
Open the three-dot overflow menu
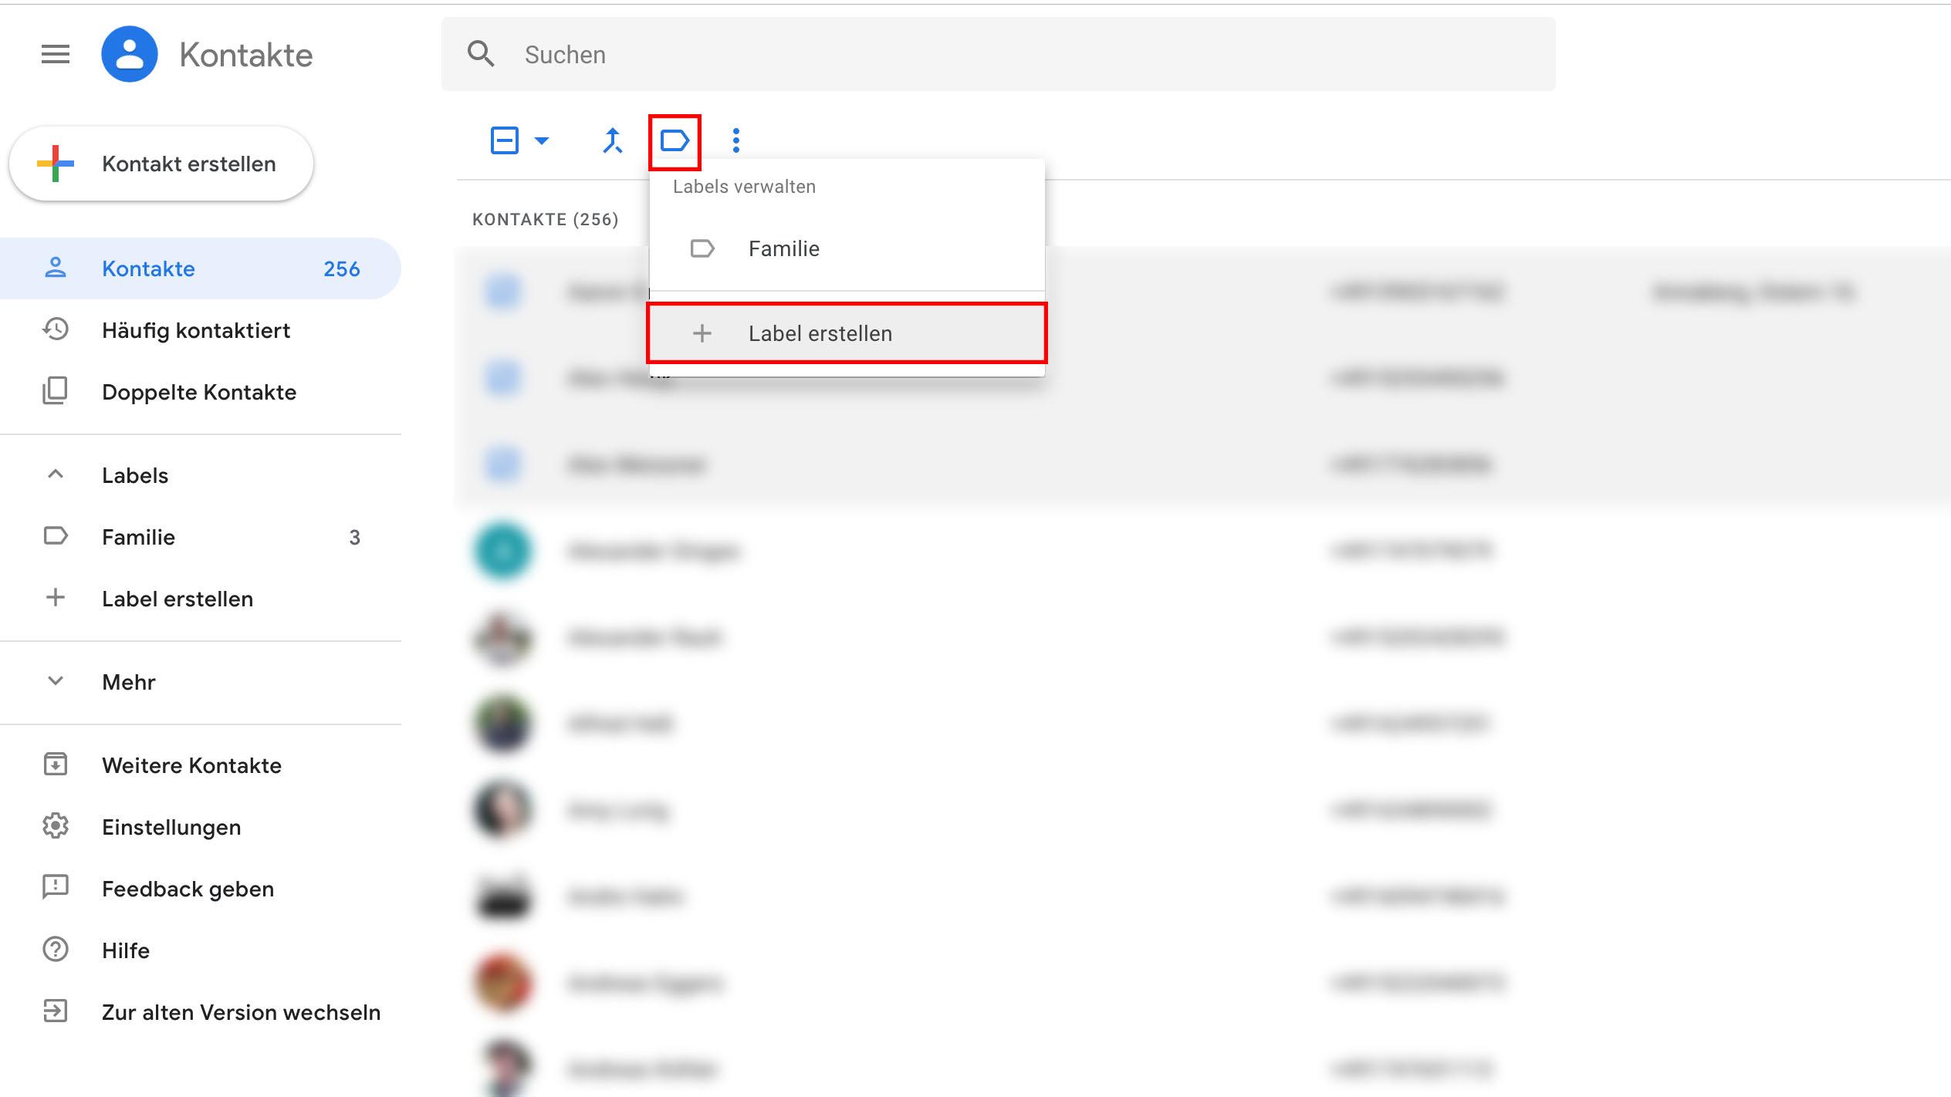tap(735, 140)
